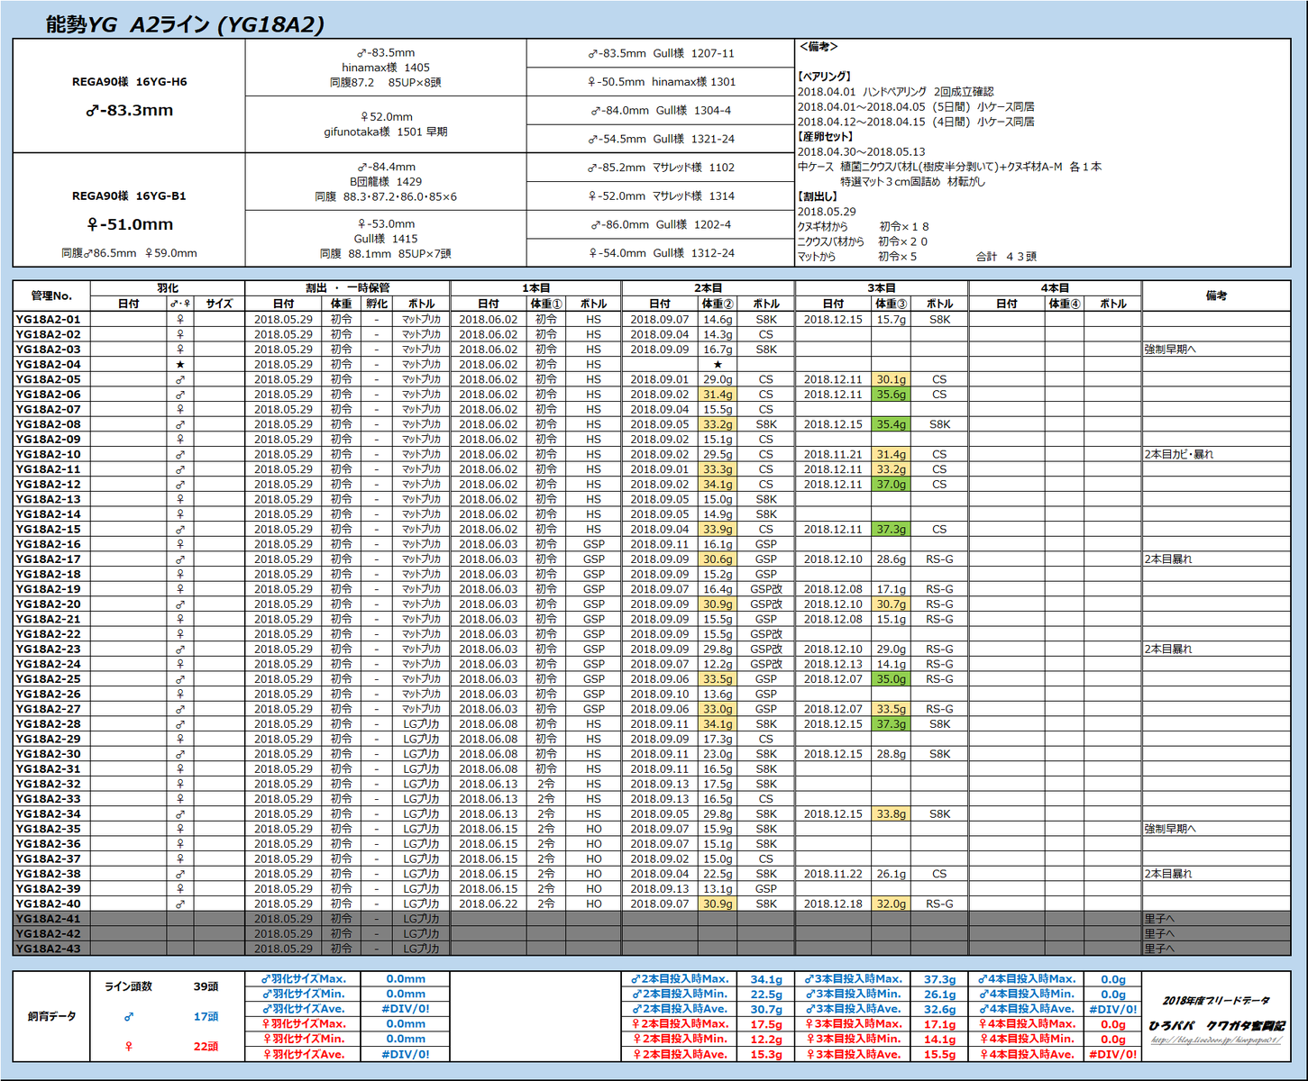Click the blog URL under ひろパパ クワガタ奮闘記
Image resolution: width=1308 pixels, height=1081 pixels.
[x=1216, y=1040]
